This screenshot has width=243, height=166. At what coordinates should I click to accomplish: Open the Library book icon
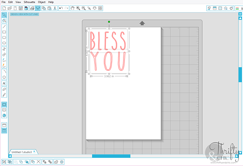(4, 110)
